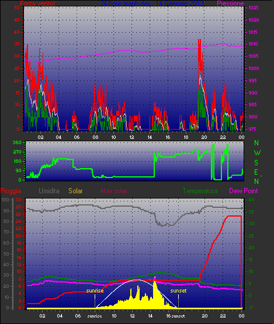Viewport: 274px width, 324px height.
Task: Click the yellow 'sunrise' marker in solar chart
Action: click(x=95, y=291)
